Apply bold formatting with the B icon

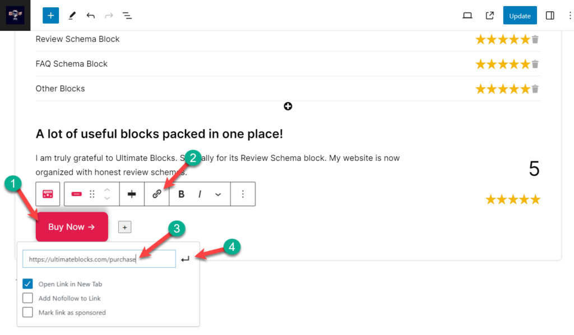(x=181, y=193)
